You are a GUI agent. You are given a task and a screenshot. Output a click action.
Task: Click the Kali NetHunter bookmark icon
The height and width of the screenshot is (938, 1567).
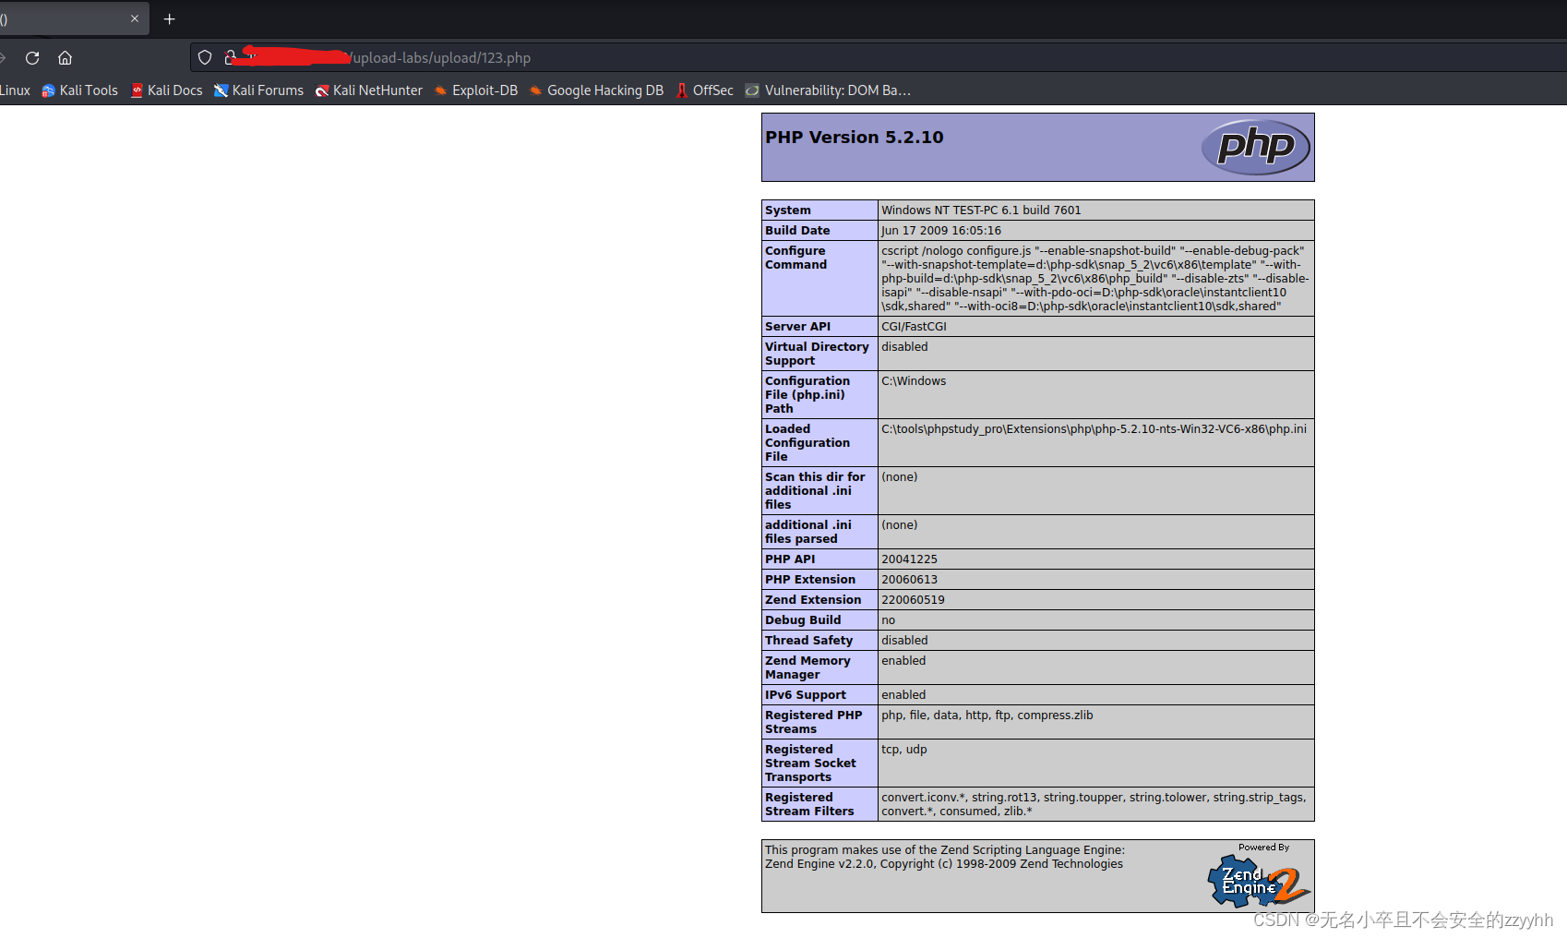click(x=322, y=90)
